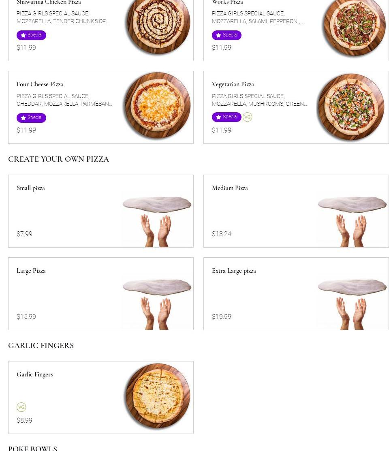
Task: Click the Special badge on Vegetarian Pizza
Action: (x=226, y=117)
